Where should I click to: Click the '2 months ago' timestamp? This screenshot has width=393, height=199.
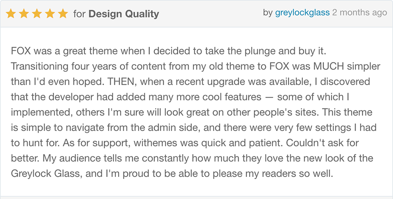[359, 12]
